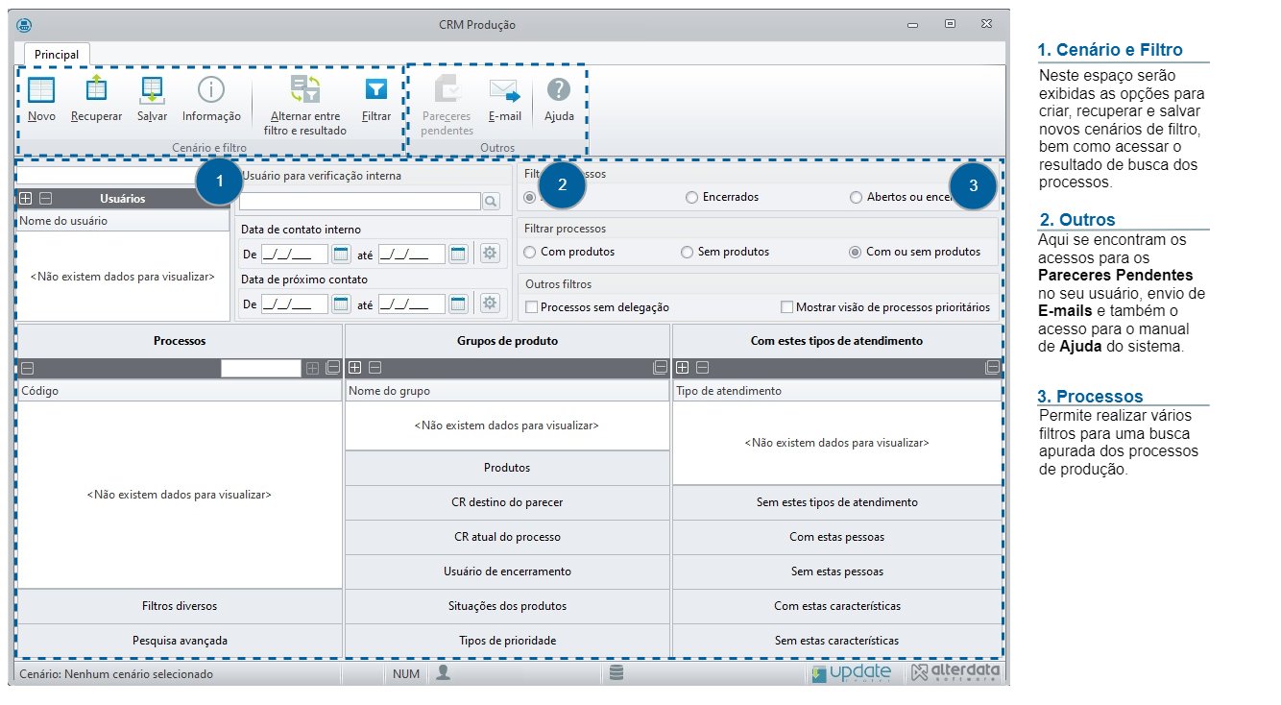The height and width of the screenshot is (705, 1281).
Task: Select Abertos ou encerrados radio option
Action: 857,197
